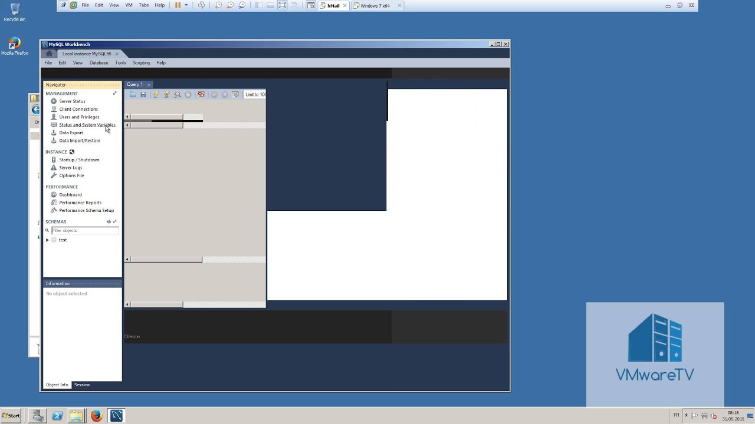Expand the Schemas panel arrows icon
The width and height of the screenshot is (755, 424).
pyautogui.click(x=115, y=222)
